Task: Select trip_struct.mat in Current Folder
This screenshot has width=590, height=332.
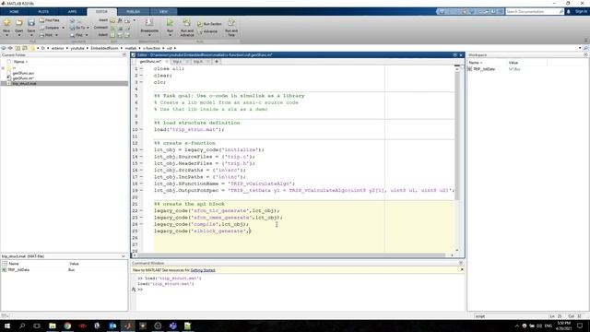Action: pos(65,83)
